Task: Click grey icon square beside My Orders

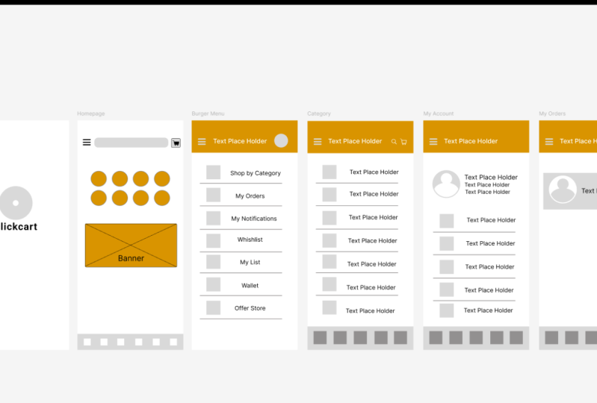Action: point(213,195)
